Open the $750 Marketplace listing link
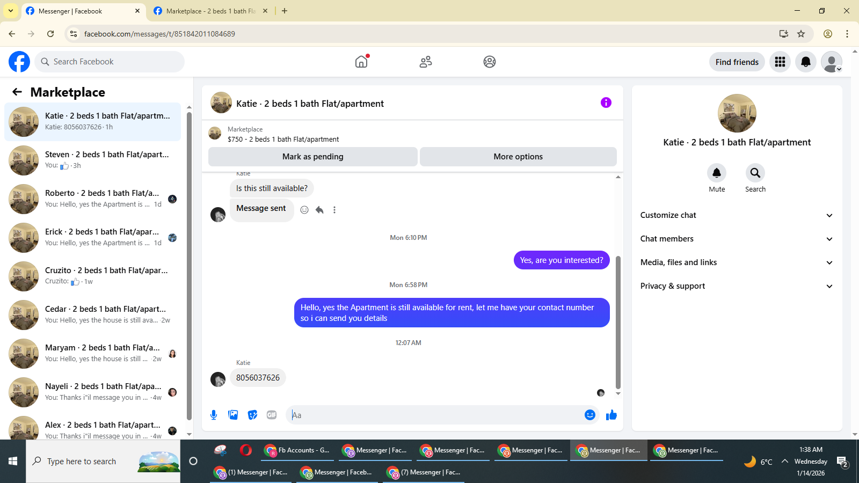Viewport: 859px width, 483px height. pos(283,139)
